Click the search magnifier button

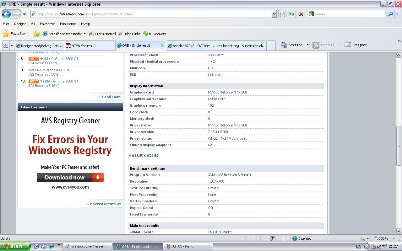click(390, 14)
